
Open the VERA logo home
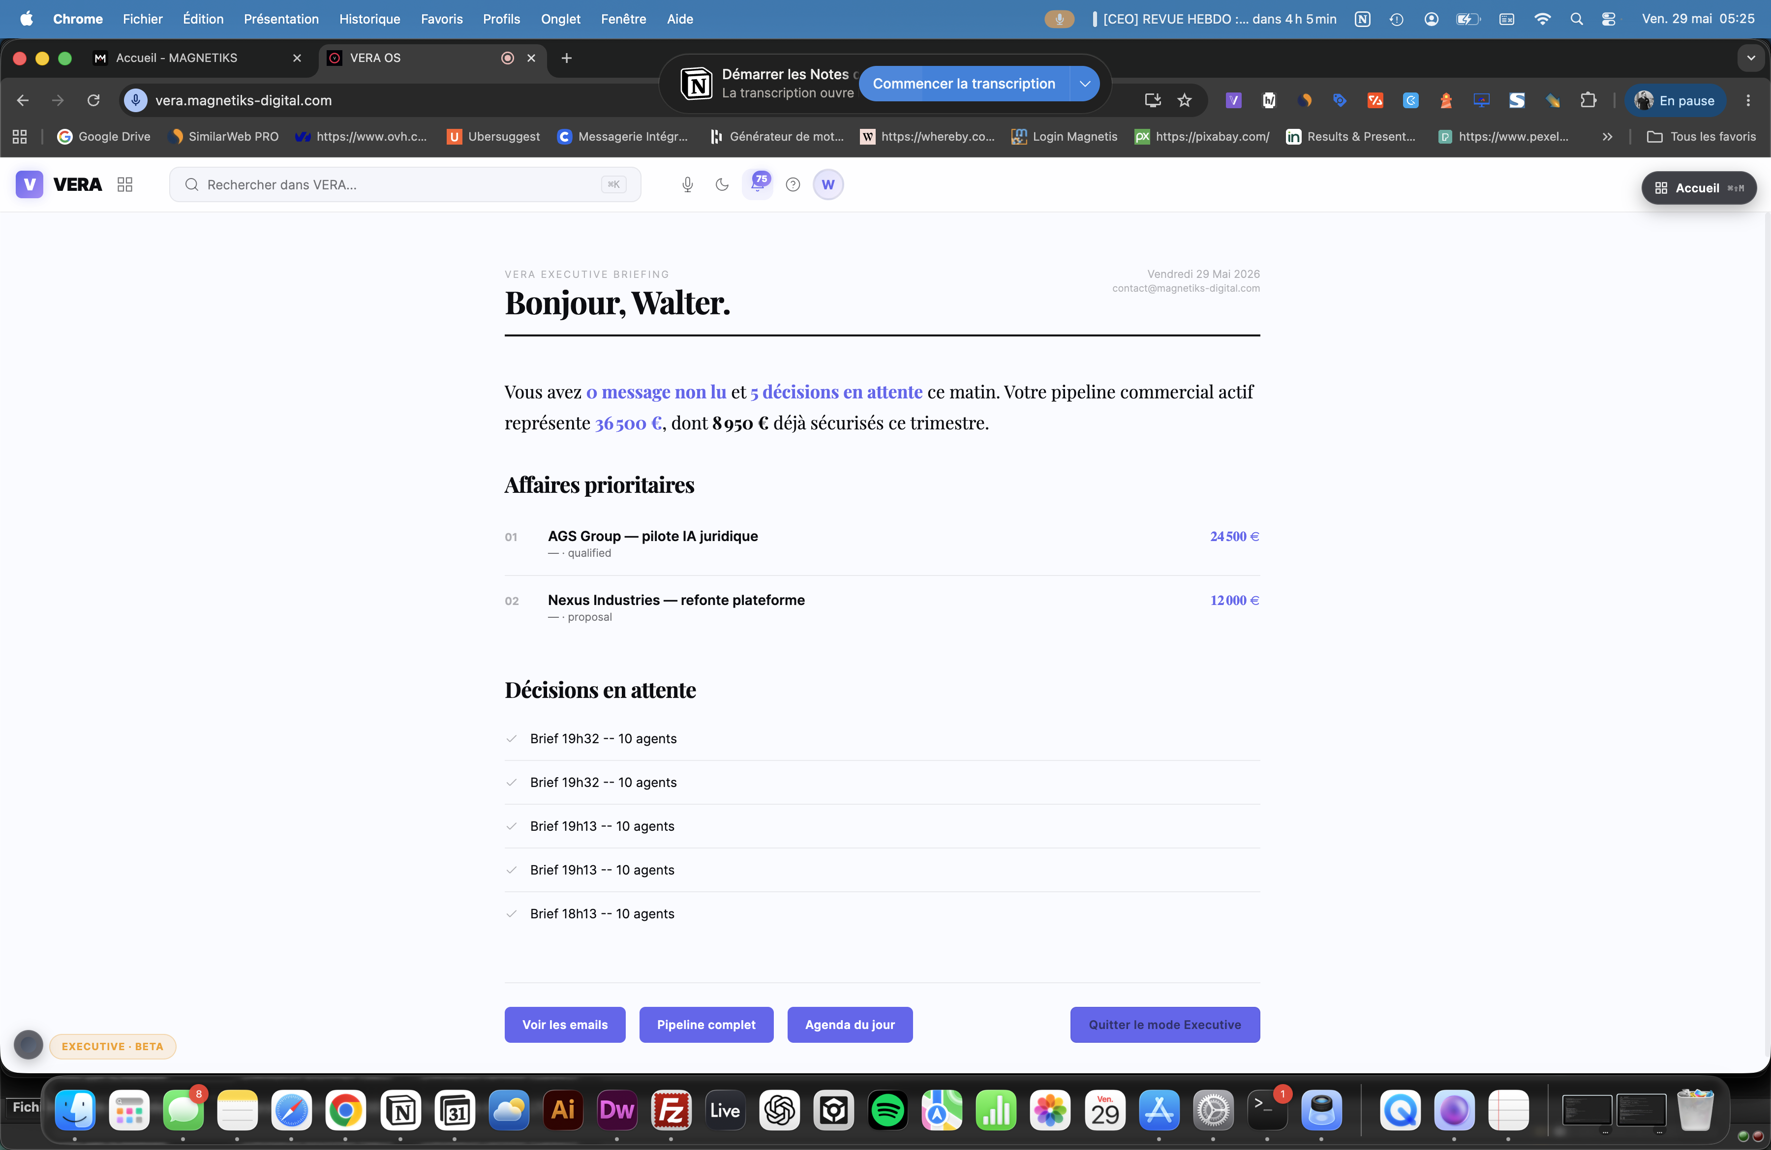pos(59,184)
